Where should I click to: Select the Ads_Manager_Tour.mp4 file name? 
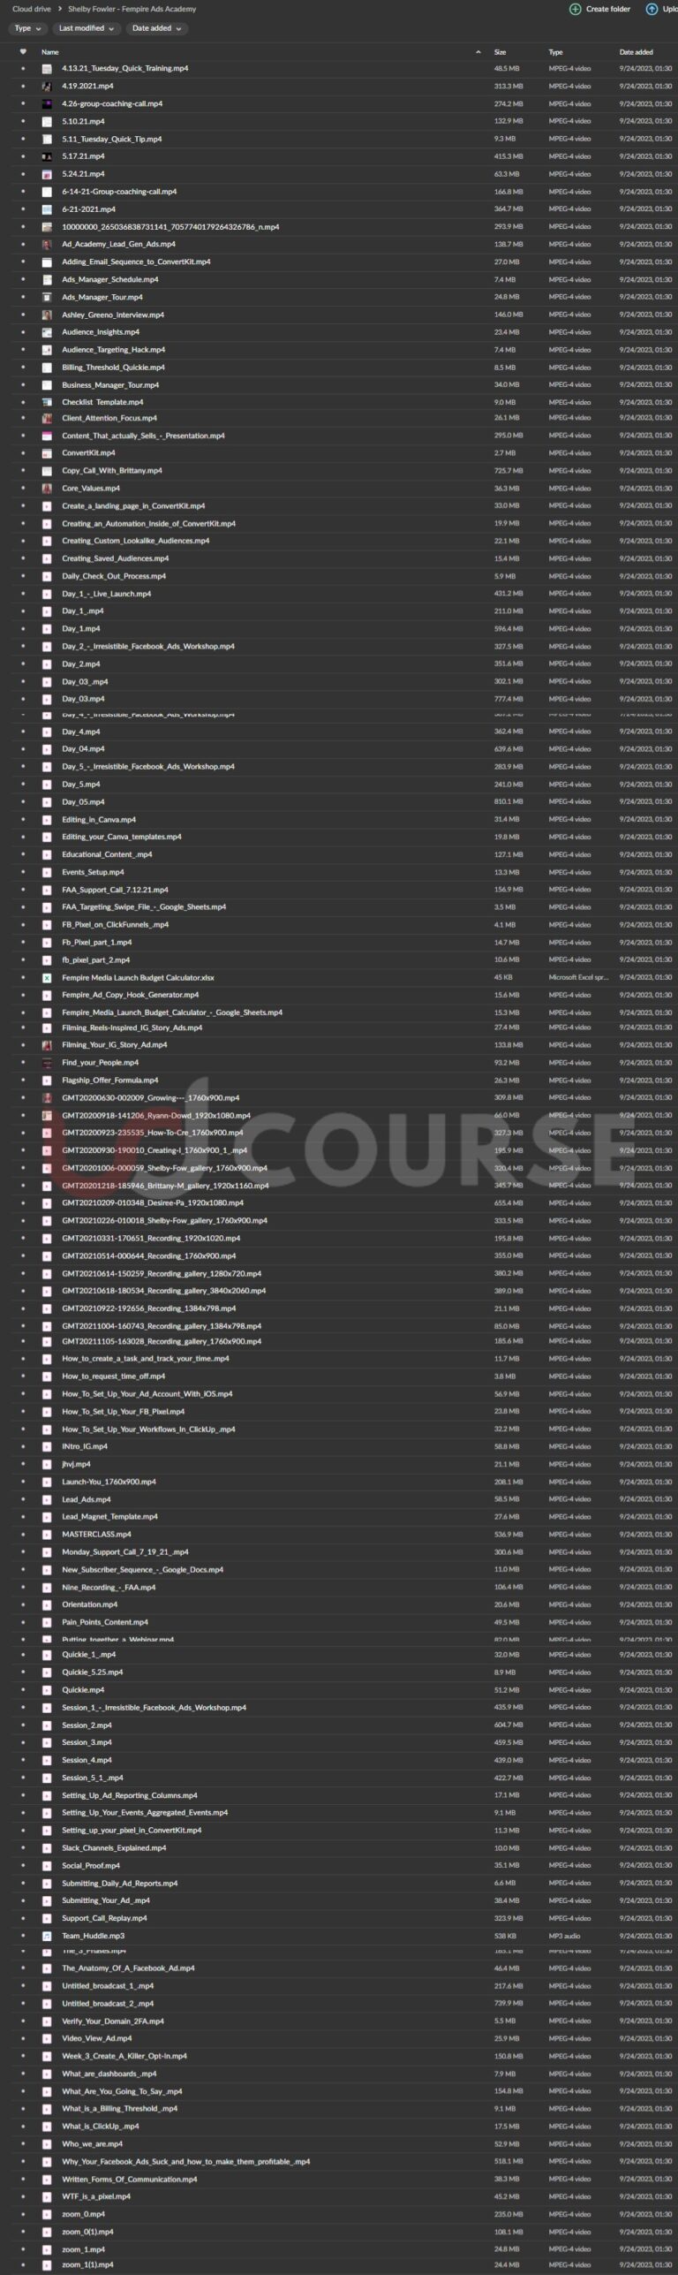click(102, 297)
